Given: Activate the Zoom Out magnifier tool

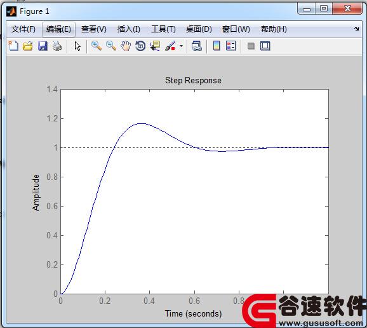Looking at the screenshot, I should tap(111, 46).
